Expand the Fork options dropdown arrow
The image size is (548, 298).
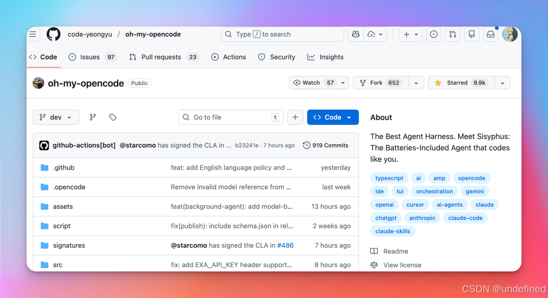pos(416,83)
